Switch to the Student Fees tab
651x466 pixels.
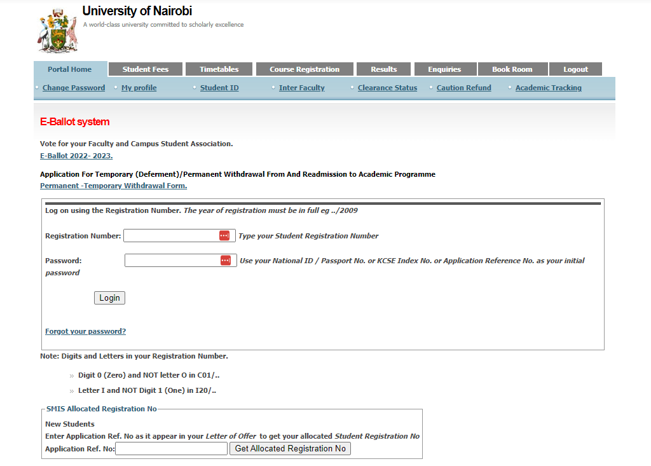coord(145,69)
